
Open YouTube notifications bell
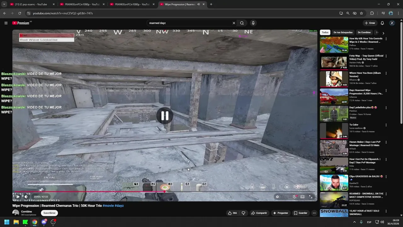(x=382, y=23)
